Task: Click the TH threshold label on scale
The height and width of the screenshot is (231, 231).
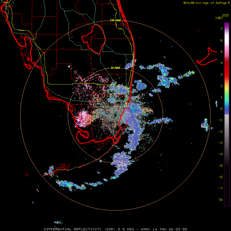Action: (x=220, y=200)
